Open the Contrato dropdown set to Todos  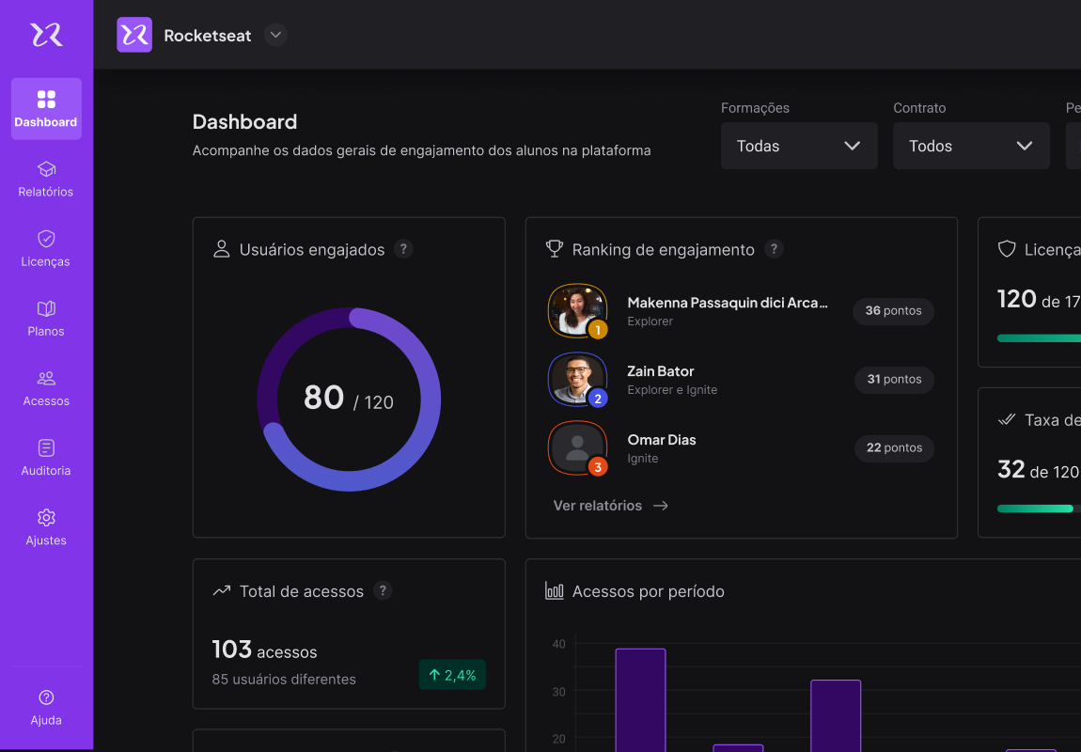pyautogui.click(x=970, y=146)
